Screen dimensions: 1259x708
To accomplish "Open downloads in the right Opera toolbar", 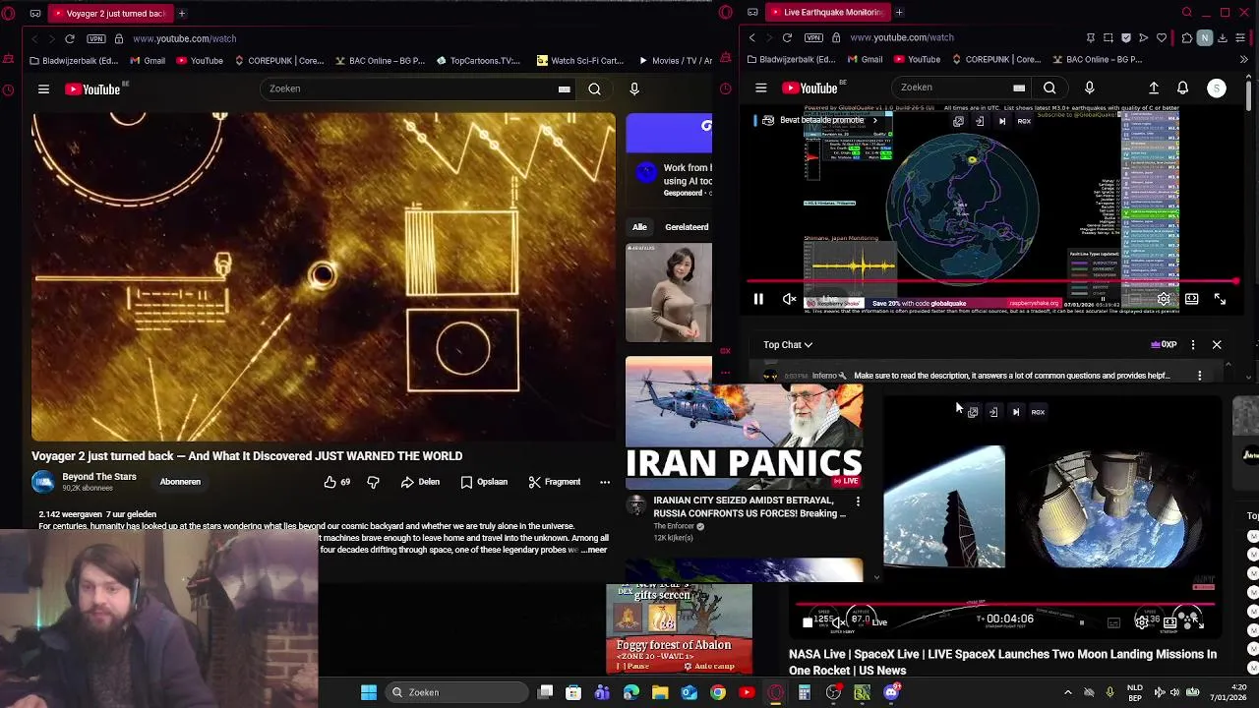I will click(x=1223, y=37).
